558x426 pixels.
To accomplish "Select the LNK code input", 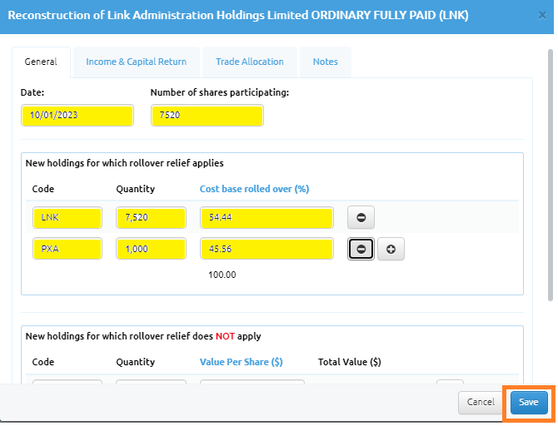I will point(67,218).
